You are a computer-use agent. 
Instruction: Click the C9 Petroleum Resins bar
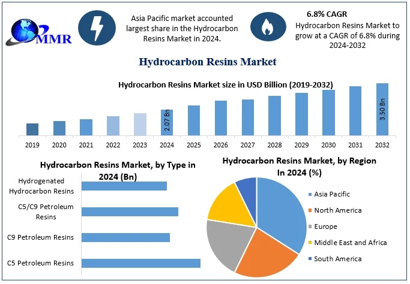click(x=126, y=237)
